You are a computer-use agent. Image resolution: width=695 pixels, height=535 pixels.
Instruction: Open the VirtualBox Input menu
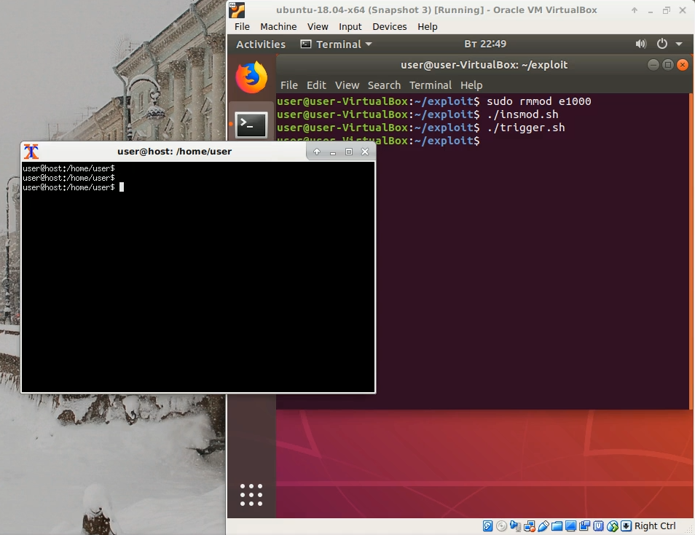click(x=350, y=27)
